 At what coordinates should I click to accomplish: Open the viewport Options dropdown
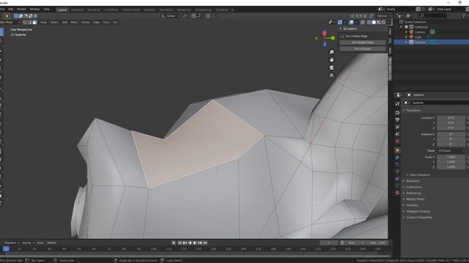[383, 16]
